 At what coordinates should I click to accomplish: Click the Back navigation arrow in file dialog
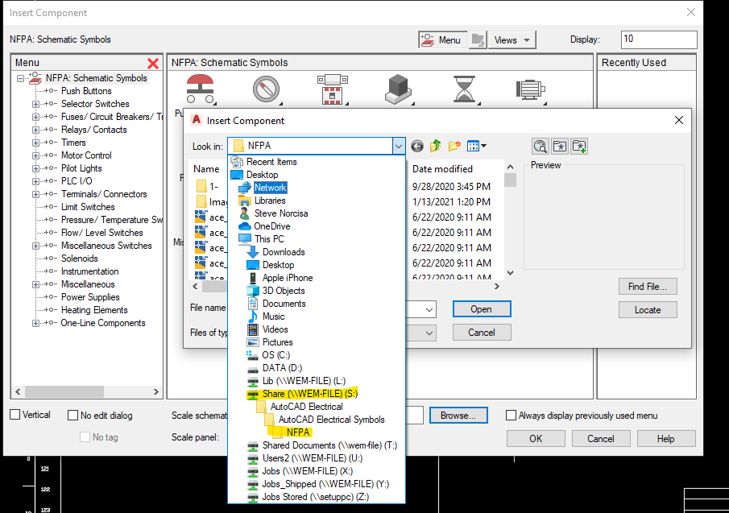pos(416,146)
